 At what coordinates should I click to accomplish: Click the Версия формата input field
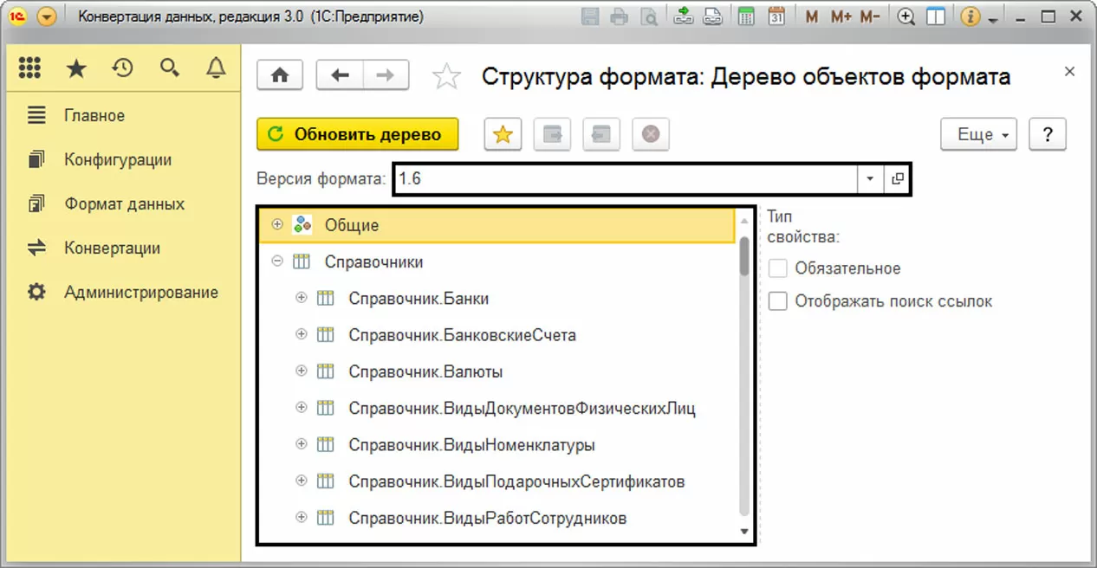click(626, 179)
